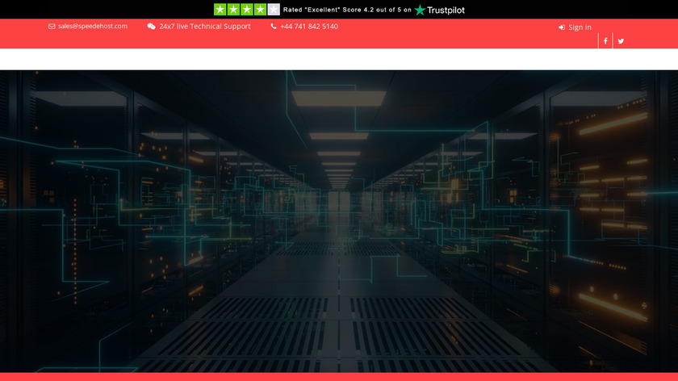Visit the Twitter profile icon

pyautogui.click(x=621, y=41)
